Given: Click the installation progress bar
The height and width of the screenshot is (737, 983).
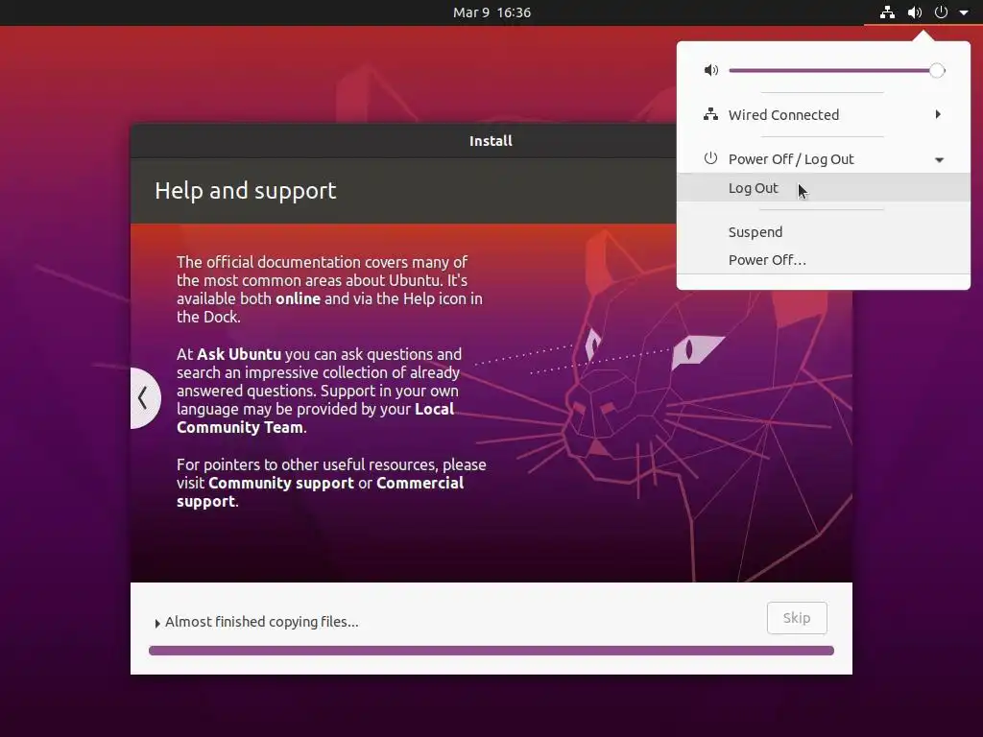Looking at the screenshot, I should point(491,651).
